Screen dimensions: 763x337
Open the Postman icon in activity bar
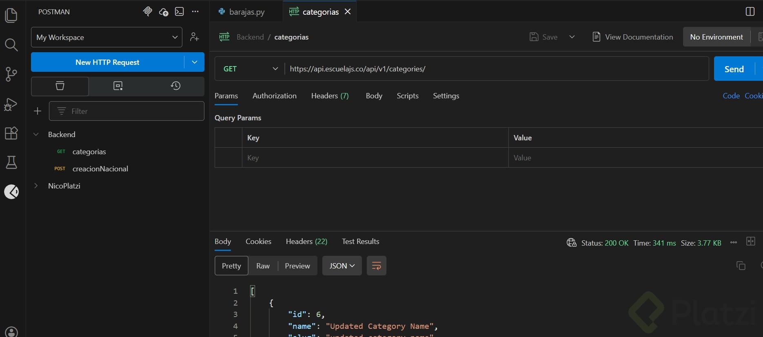pos(11,191)
